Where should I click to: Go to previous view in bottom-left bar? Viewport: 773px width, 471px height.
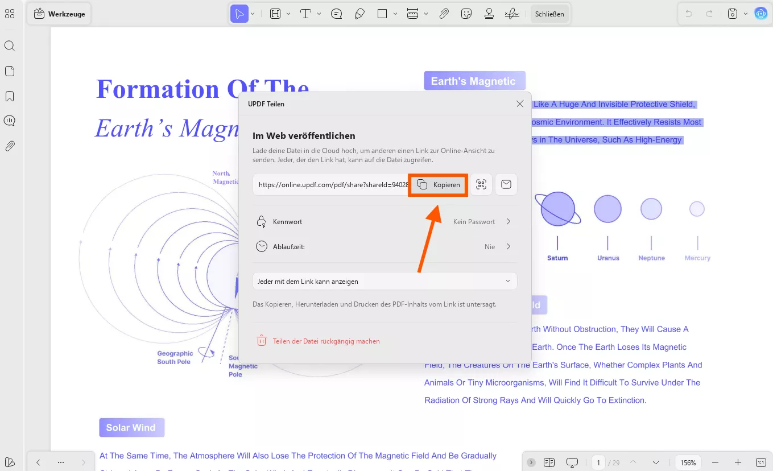coord(38,462)
